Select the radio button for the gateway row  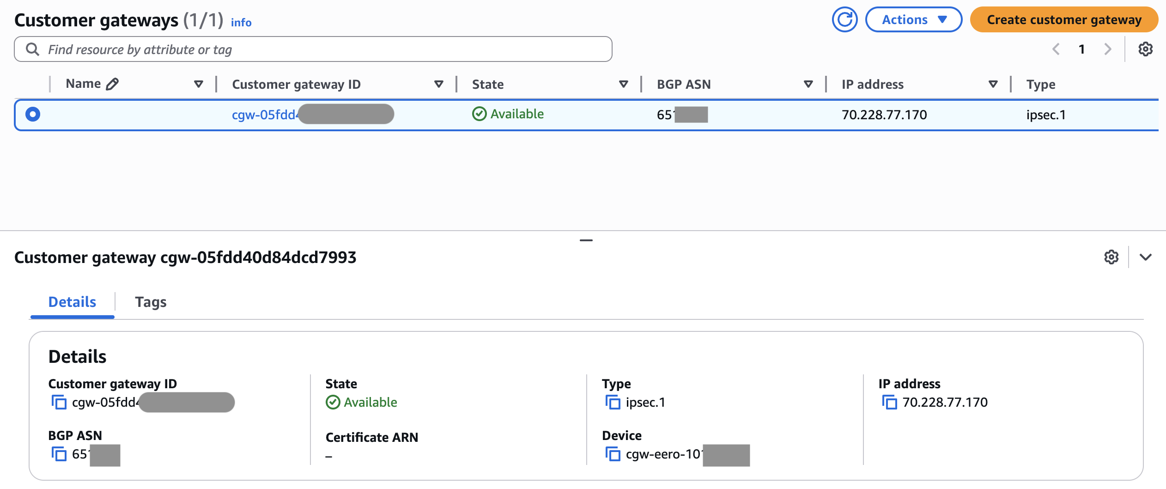(33, 114)
